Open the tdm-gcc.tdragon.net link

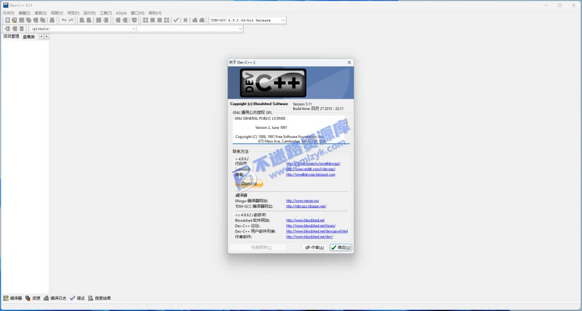306,206
